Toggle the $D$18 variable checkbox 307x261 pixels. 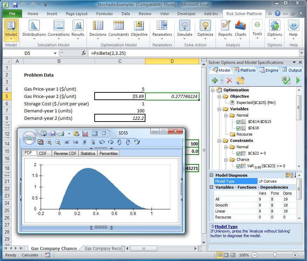tap(239, 128)
